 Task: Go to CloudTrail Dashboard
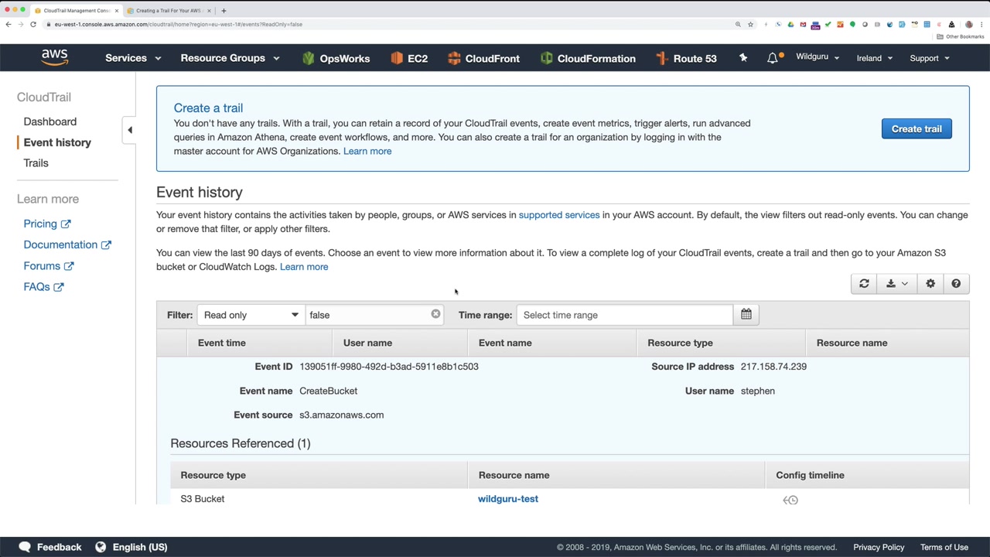coord(50,121)
